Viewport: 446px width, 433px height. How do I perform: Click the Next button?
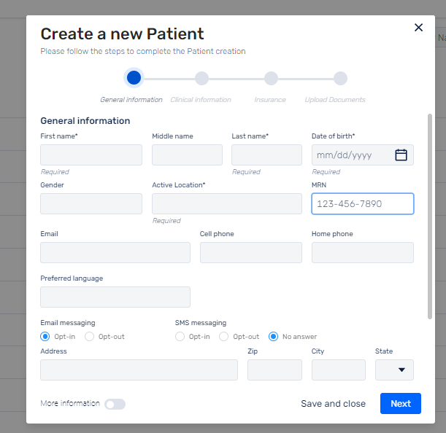401,403
